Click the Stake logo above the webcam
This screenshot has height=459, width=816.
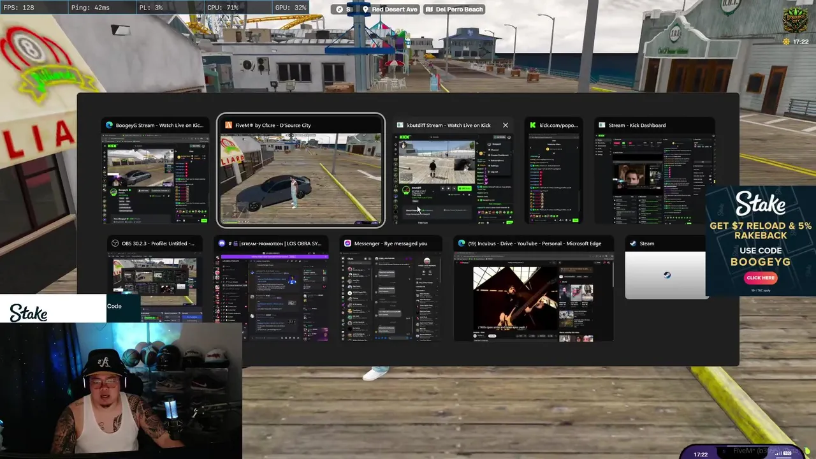point(29,313)
